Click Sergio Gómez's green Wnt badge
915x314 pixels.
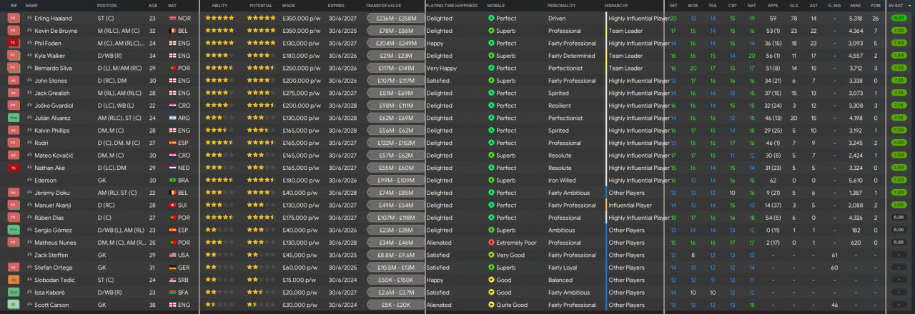(13, 230)
